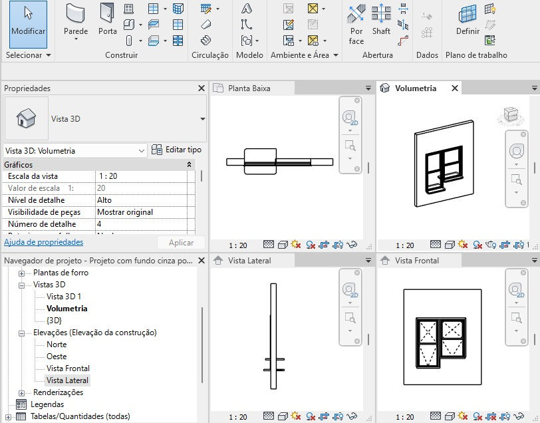
Task: Activate the Por face opening tool
Action: click(356, 24)
